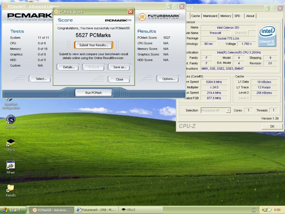Open Details of the PCMark score
The height and width of the screenshot is (214, 285).
pos(69,67)
